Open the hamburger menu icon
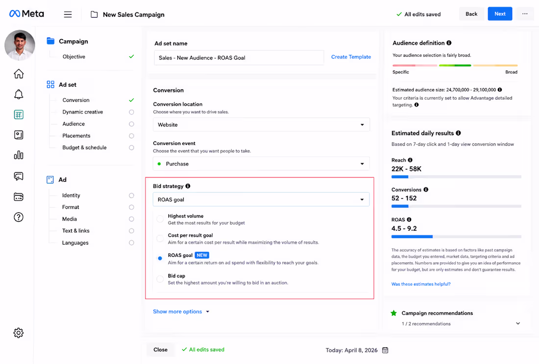The height and width of the screenshot is (364, 539). [68, 14]
